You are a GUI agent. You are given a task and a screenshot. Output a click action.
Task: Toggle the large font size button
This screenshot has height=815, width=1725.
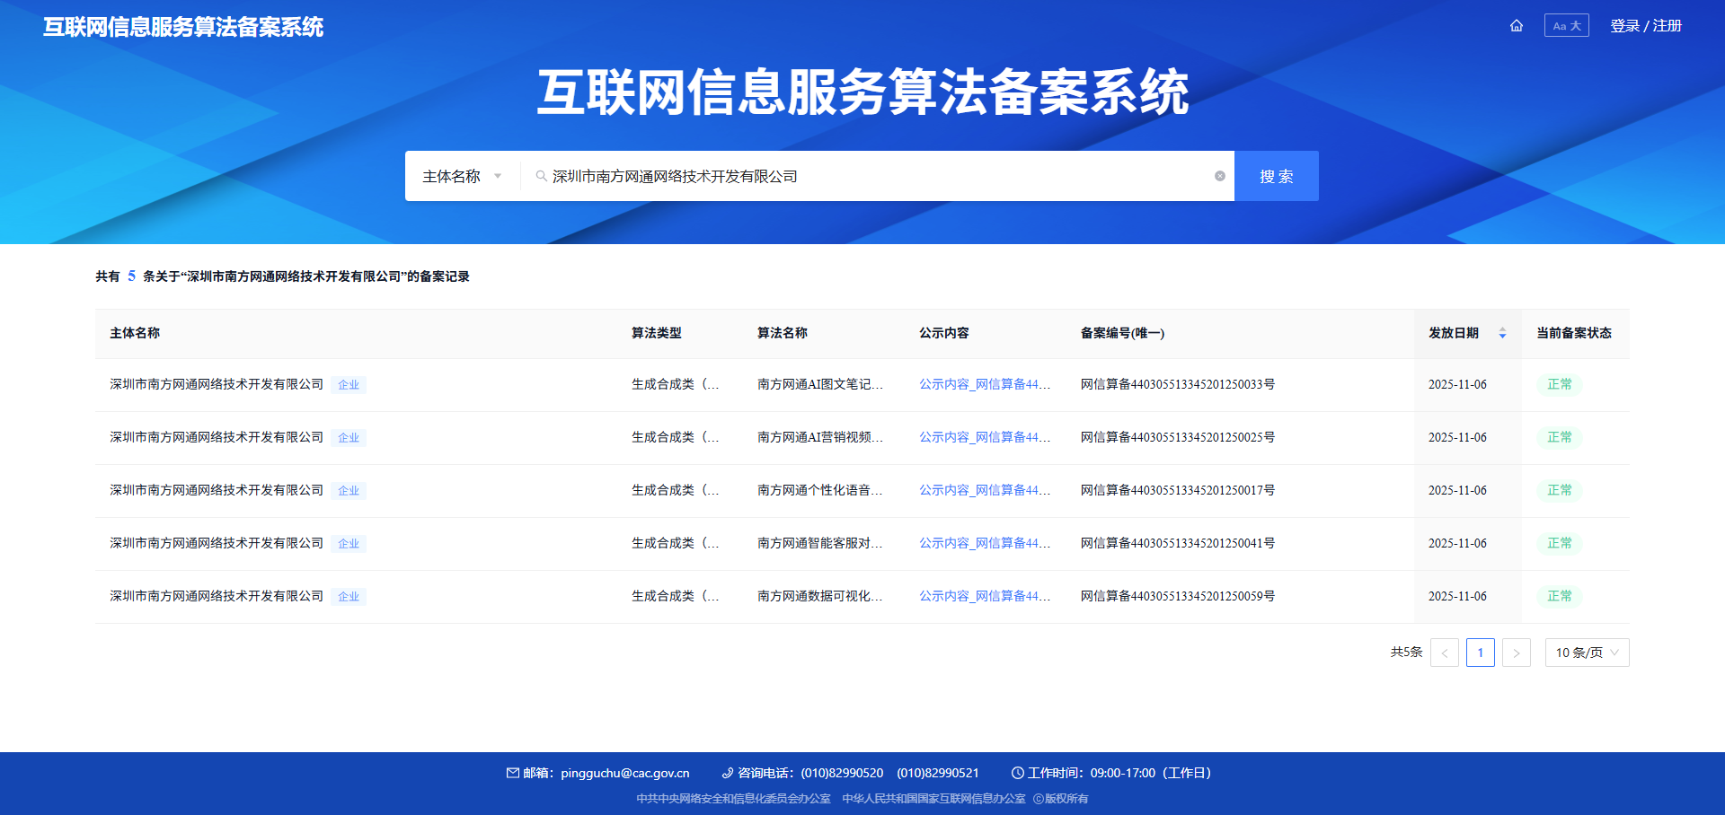pyautogui.click(x=1566, y=26)
